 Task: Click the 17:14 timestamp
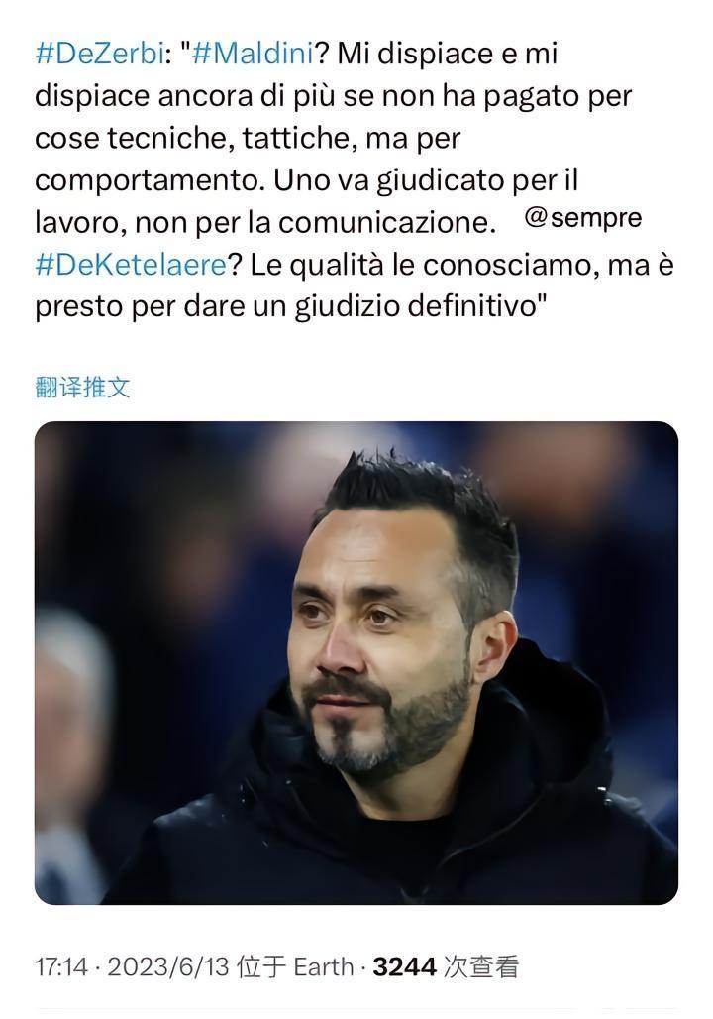[61, 967]
